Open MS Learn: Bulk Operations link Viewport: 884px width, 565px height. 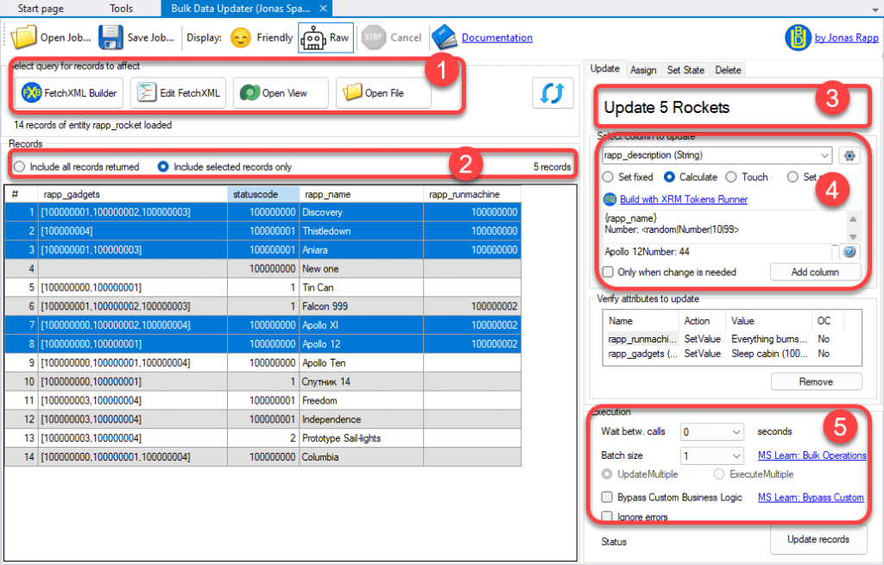811,455
